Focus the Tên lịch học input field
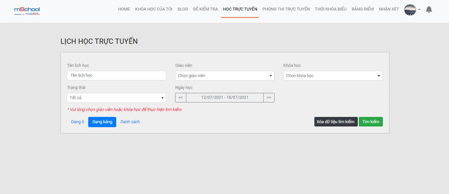Image resolution: width=449 pixels, height=194 pixels. (x=117, y=75)
